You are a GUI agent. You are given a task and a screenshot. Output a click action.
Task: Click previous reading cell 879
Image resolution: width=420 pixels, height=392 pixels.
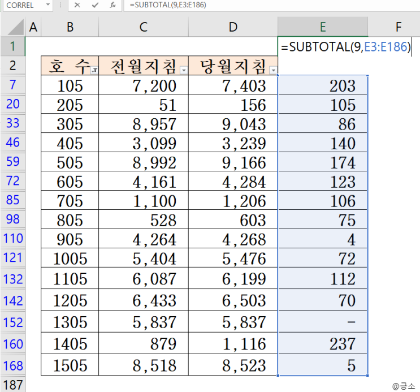click(x=144, y=343)
